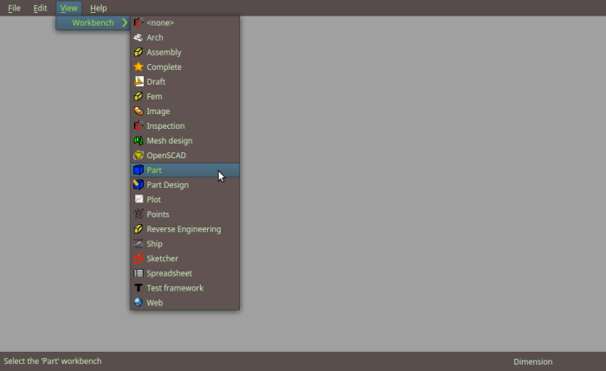Click the Arch workbench icon
The image size is (606, 371).
click(x=139, y=37)
